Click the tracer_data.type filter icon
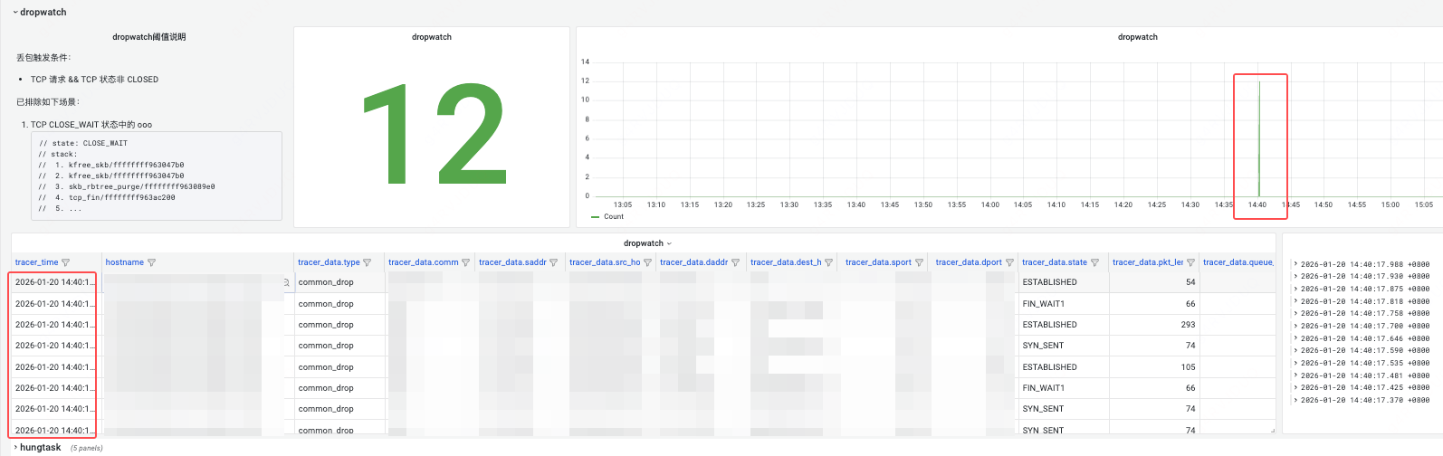This screenshot has width=1443, height=456. 367,263
